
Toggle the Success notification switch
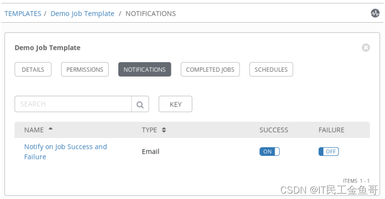[269, 151]
